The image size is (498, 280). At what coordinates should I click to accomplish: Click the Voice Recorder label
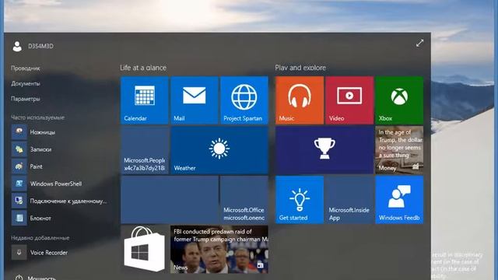[49, 252]
